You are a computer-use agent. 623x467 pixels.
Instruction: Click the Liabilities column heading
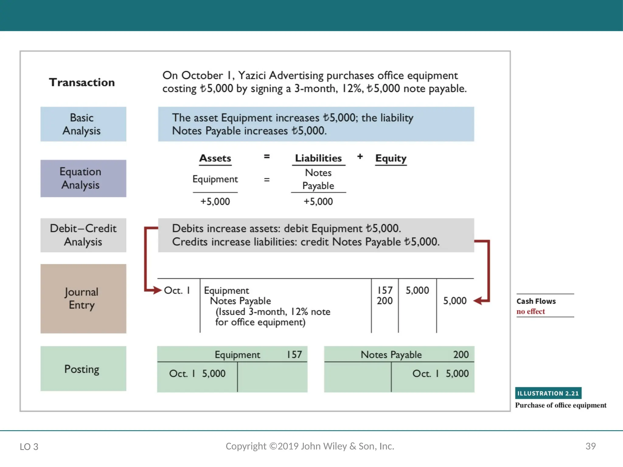tap(318, 158)
